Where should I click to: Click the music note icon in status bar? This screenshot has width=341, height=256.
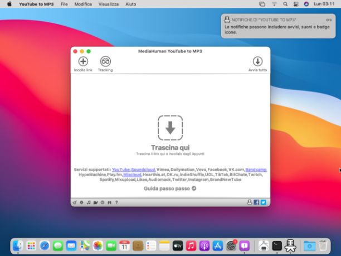point(89,202)
